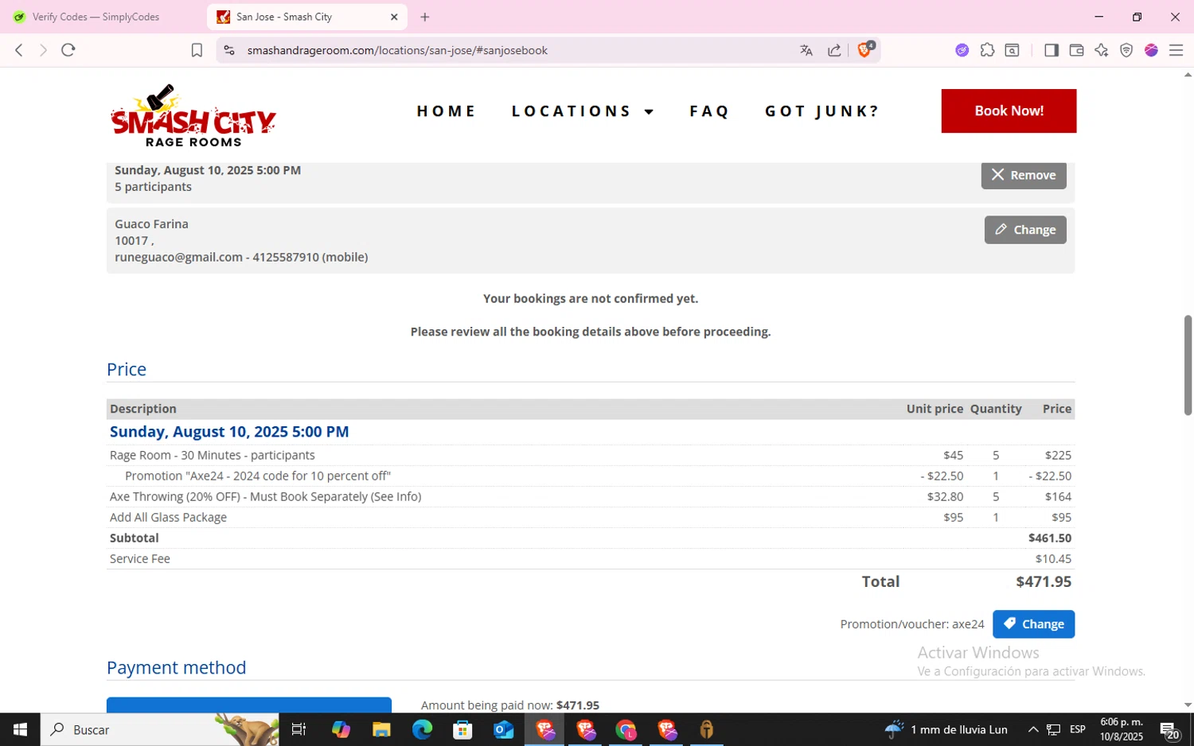Open File Explorer from the taskbar

[381, 729]
